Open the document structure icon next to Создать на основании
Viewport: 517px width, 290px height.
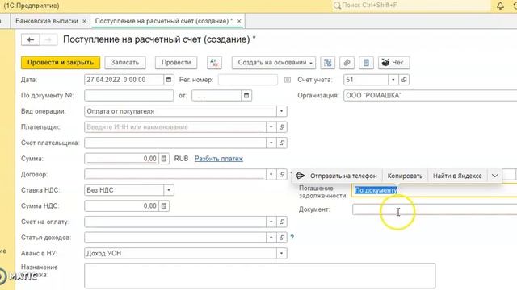(x=328, y=63)
